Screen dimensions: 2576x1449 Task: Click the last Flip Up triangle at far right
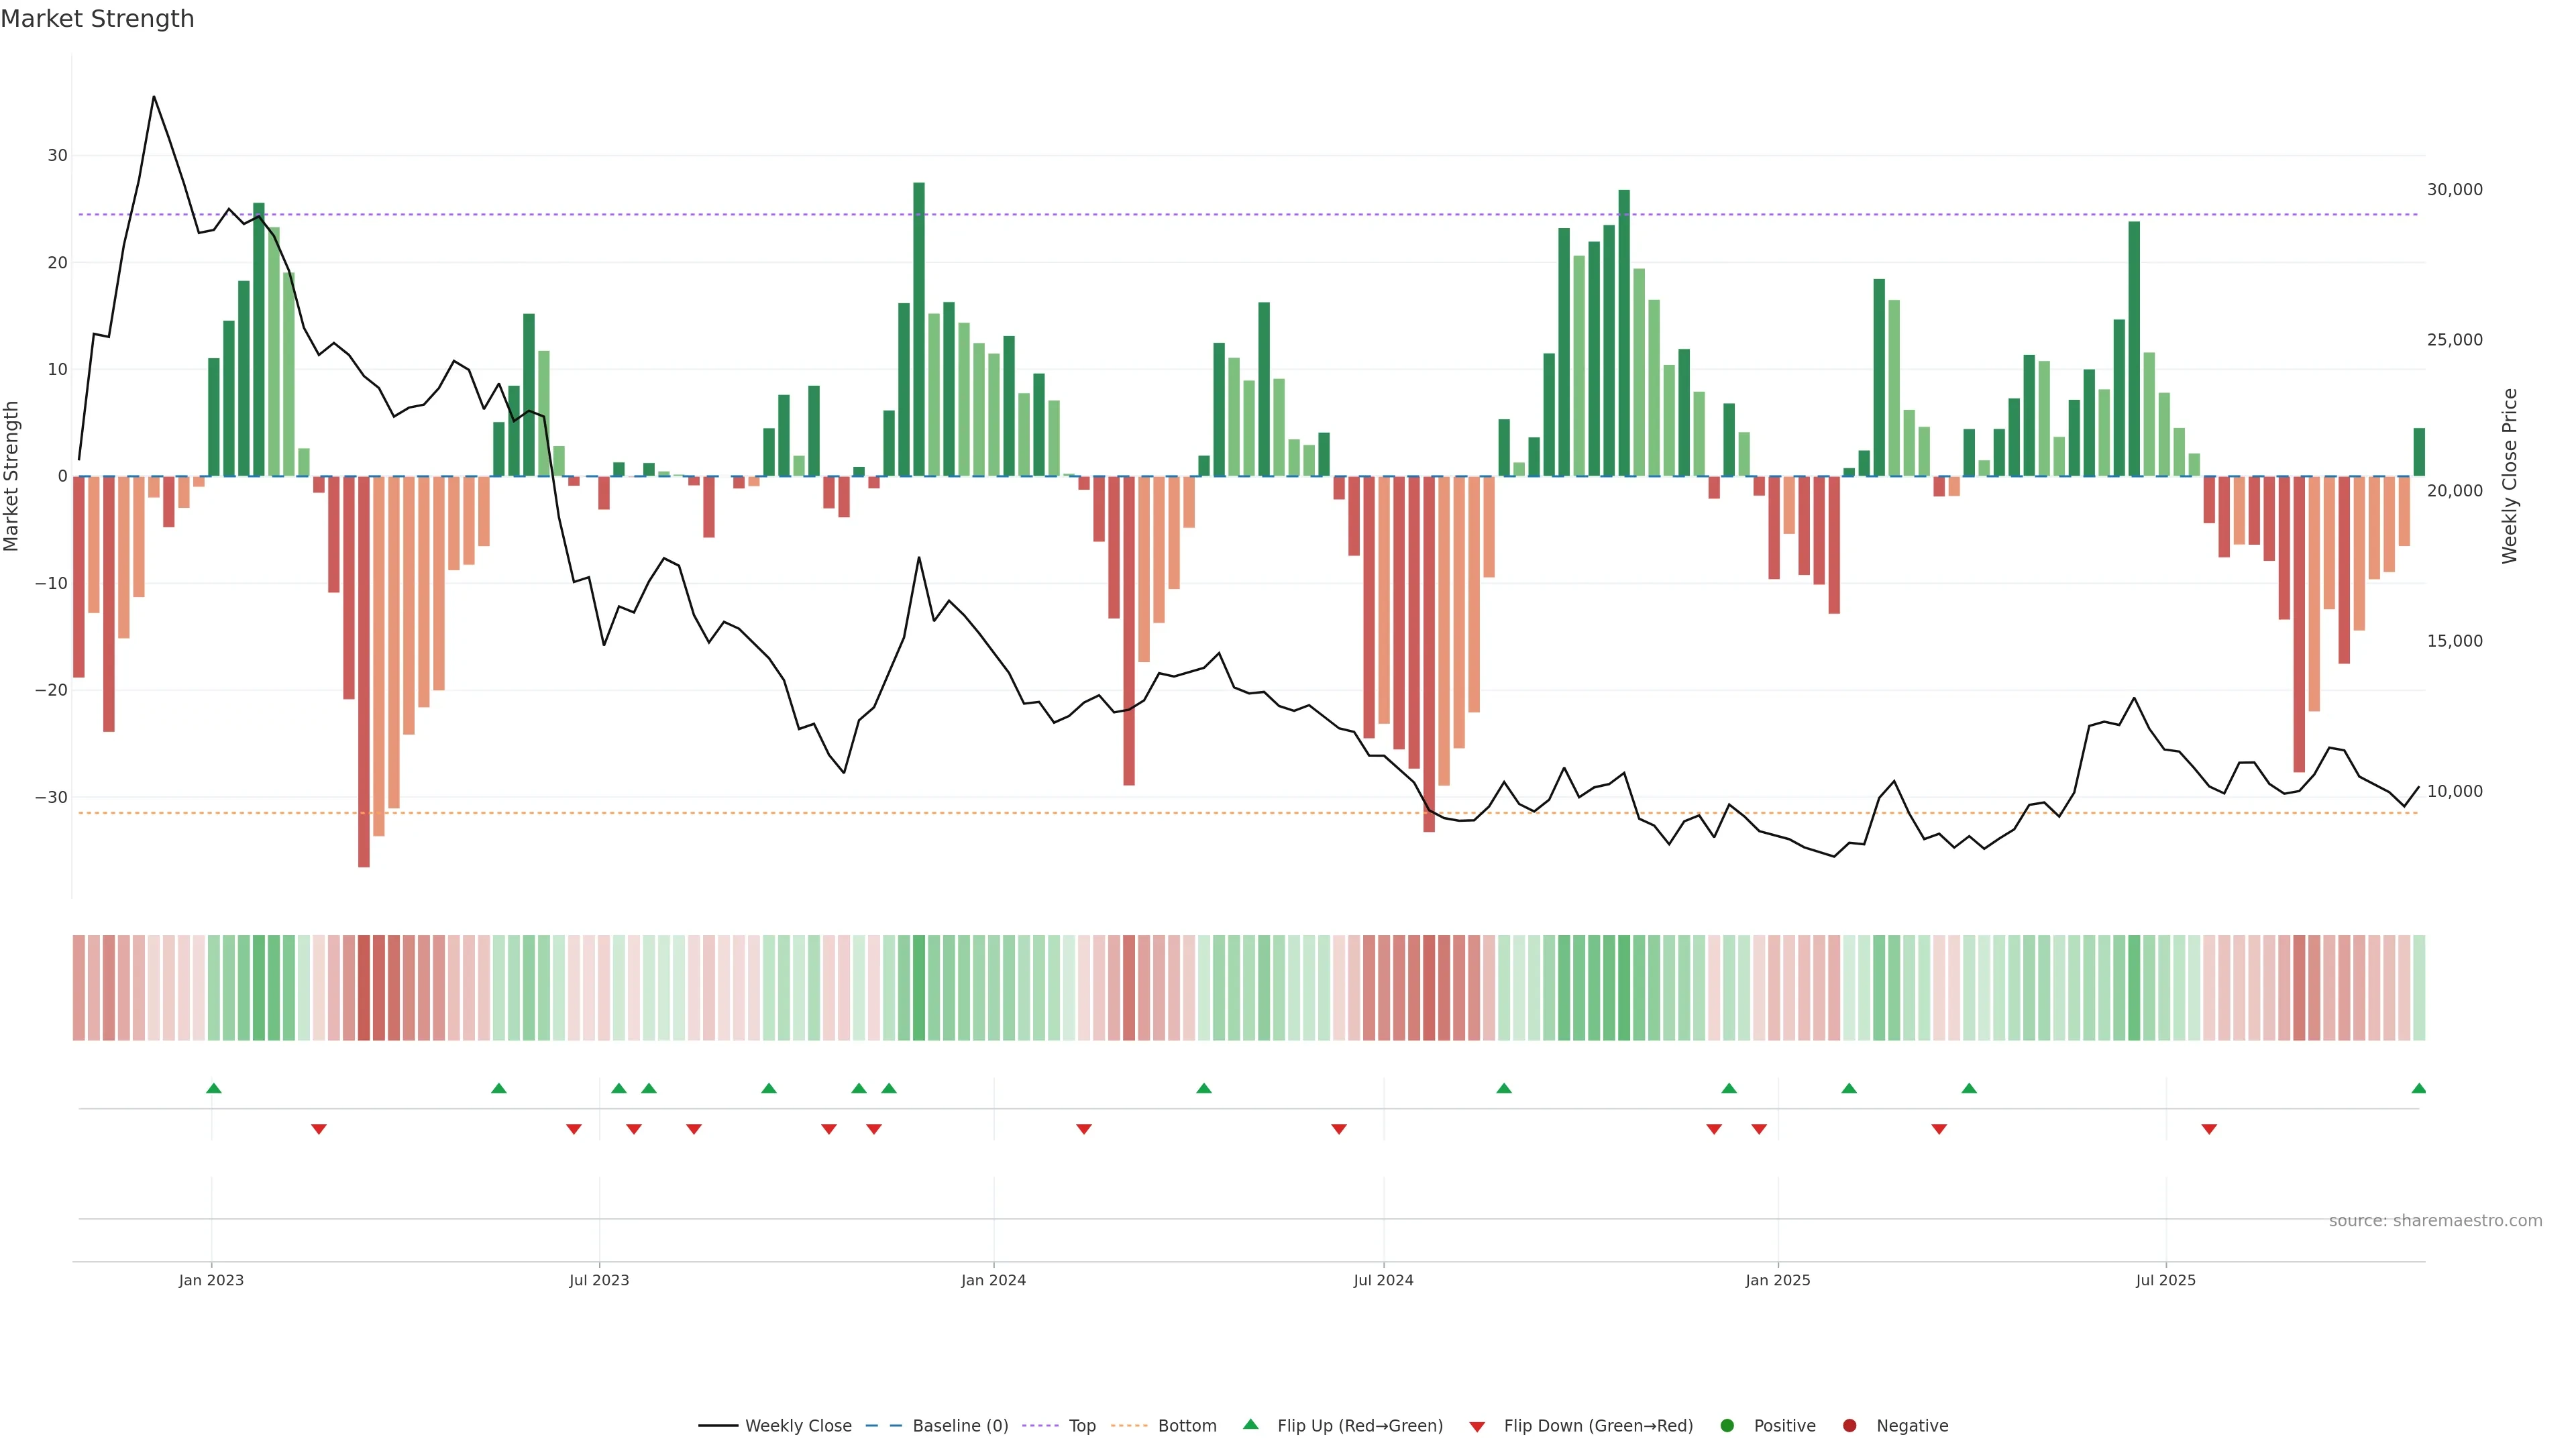pos(2418,1088)
